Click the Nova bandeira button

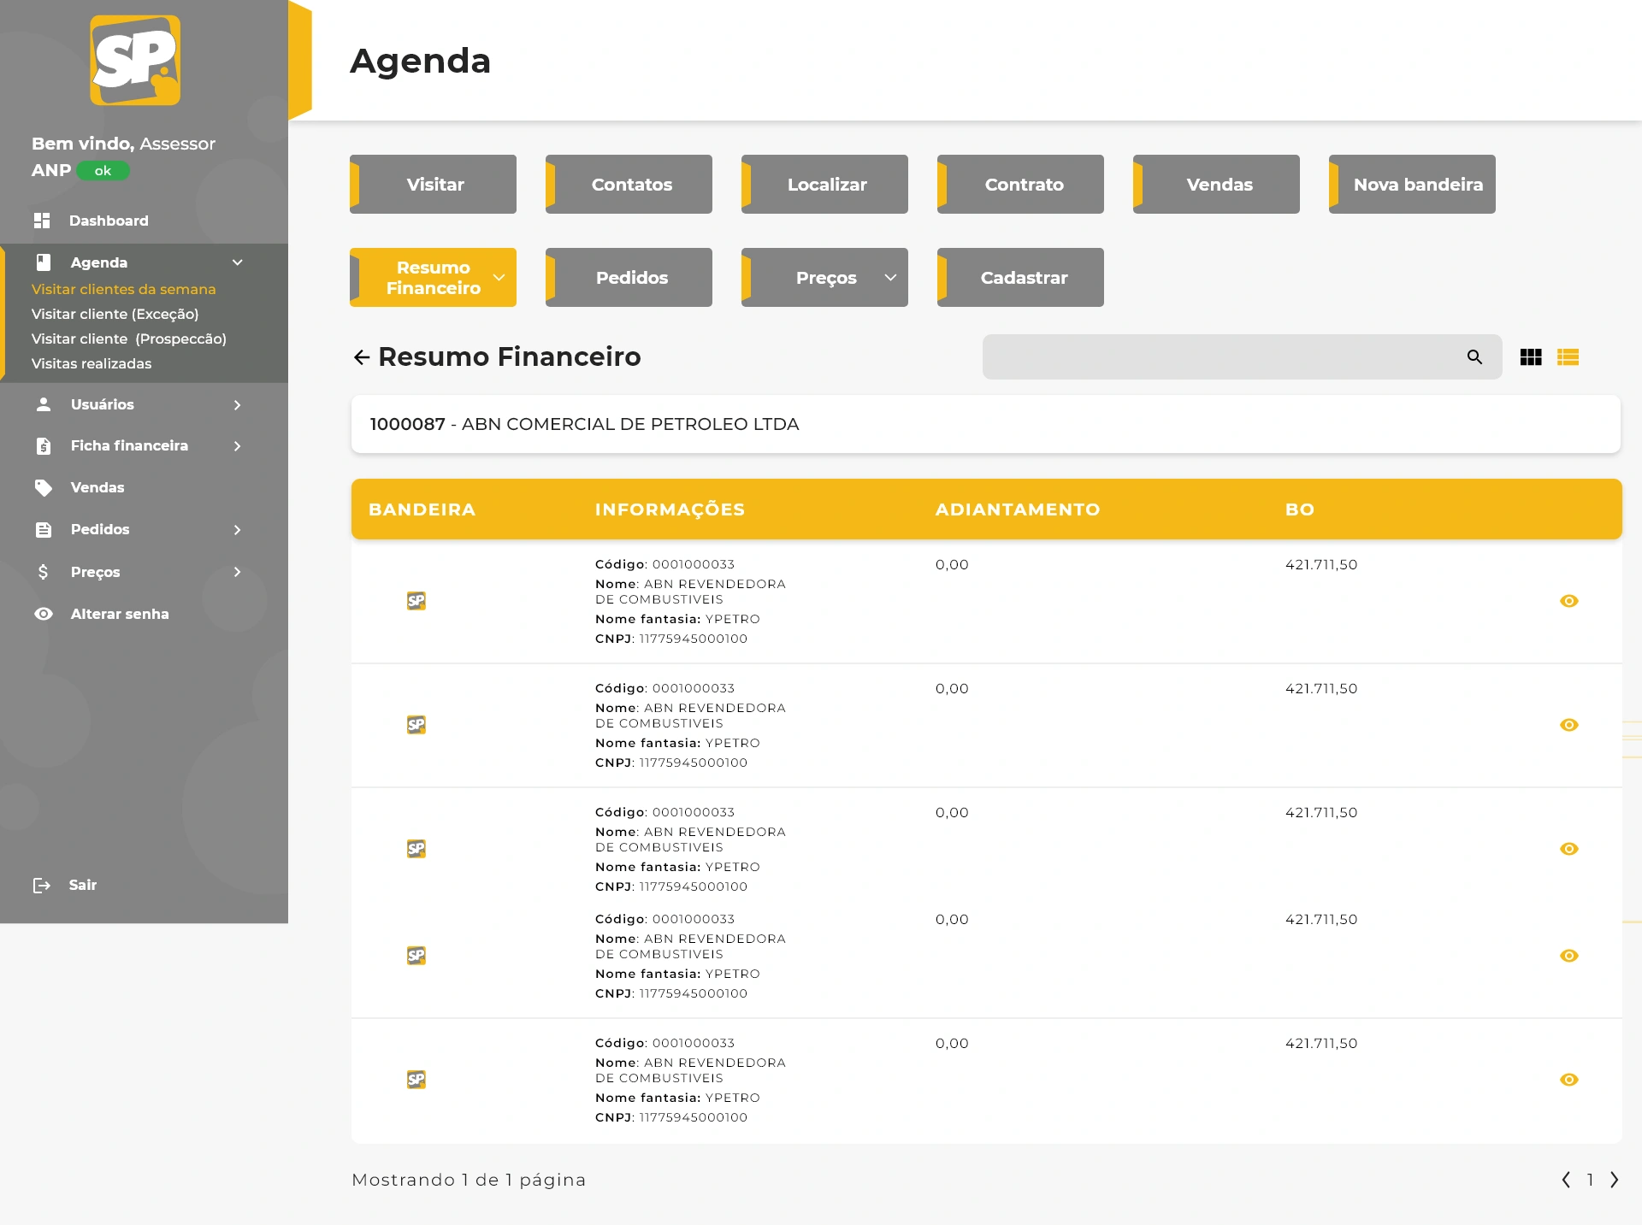pos(1413,185)
